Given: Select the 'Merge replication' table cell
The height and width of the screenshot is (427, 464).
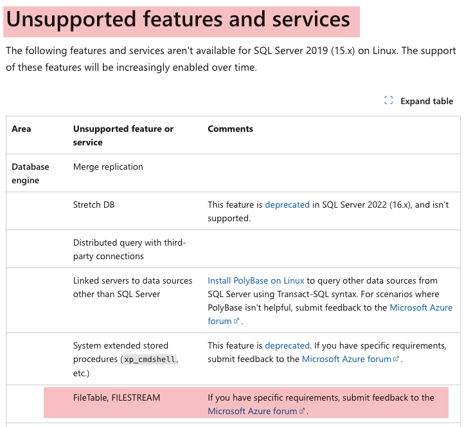Looking at the screenshot, I should [108, 167].
